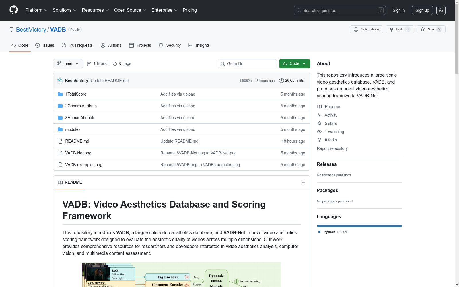Focus the Go to file search field
Screen dimensions: 459x287
pyautogui.click(x=247, y=64)
